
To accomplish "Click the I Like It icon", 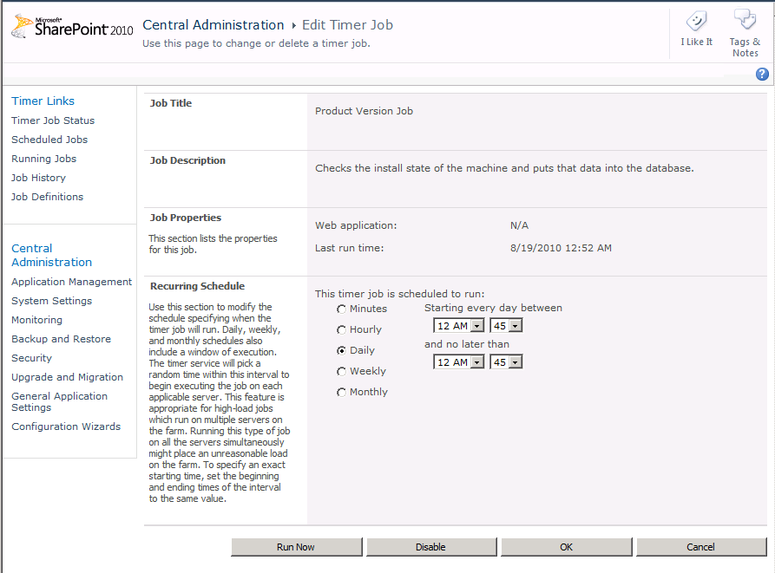I will pyautogui.click(x=696, y=22).
